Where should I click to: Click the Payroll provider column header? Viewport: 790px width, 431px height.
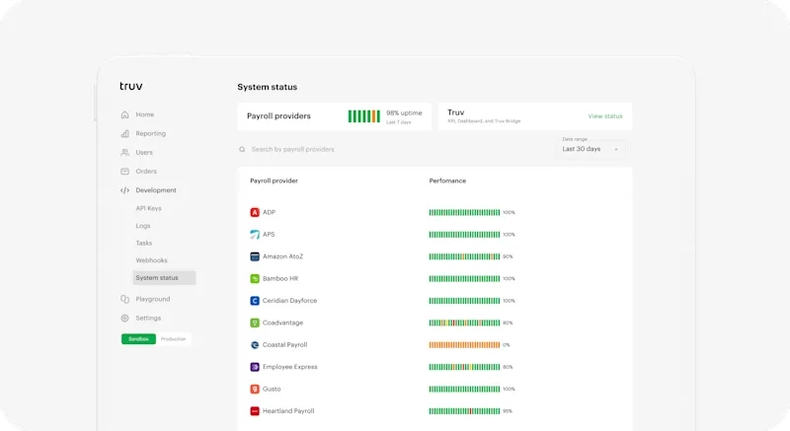click(x=274, y=180)
